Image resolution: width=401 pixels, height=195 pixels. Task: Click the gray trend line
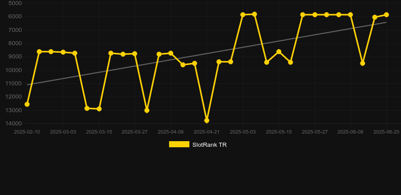[x=207, y=53]
